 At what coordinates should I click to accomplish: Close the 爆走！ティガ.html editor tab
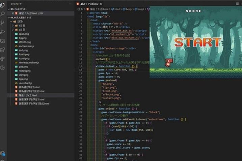(x=101, y=4)
